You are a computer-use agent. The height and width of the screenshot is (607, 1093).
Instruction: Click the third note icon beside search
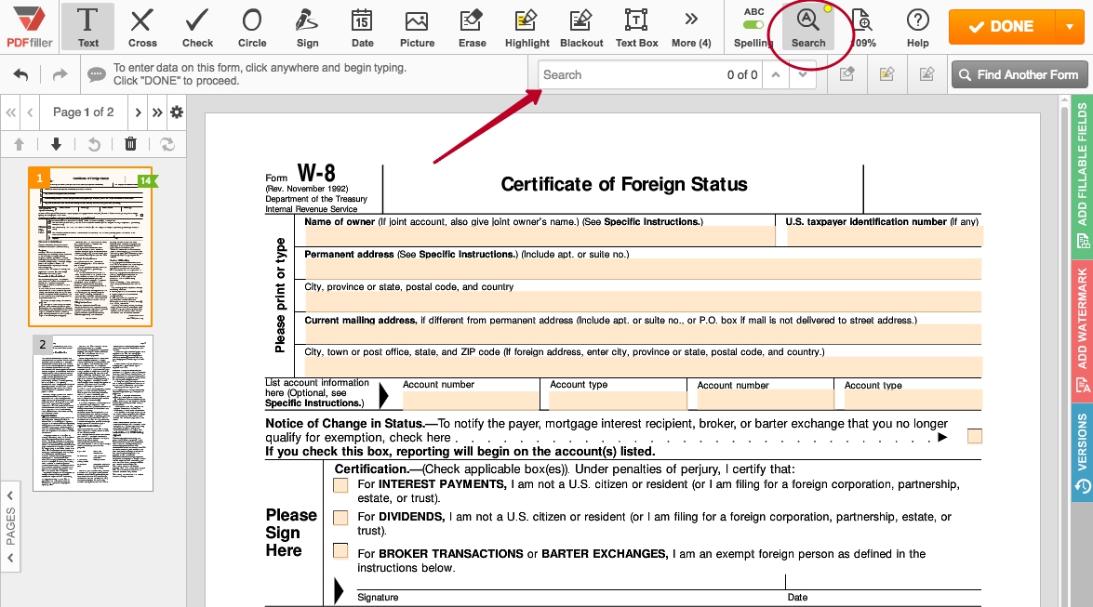(x=926, y=74)
